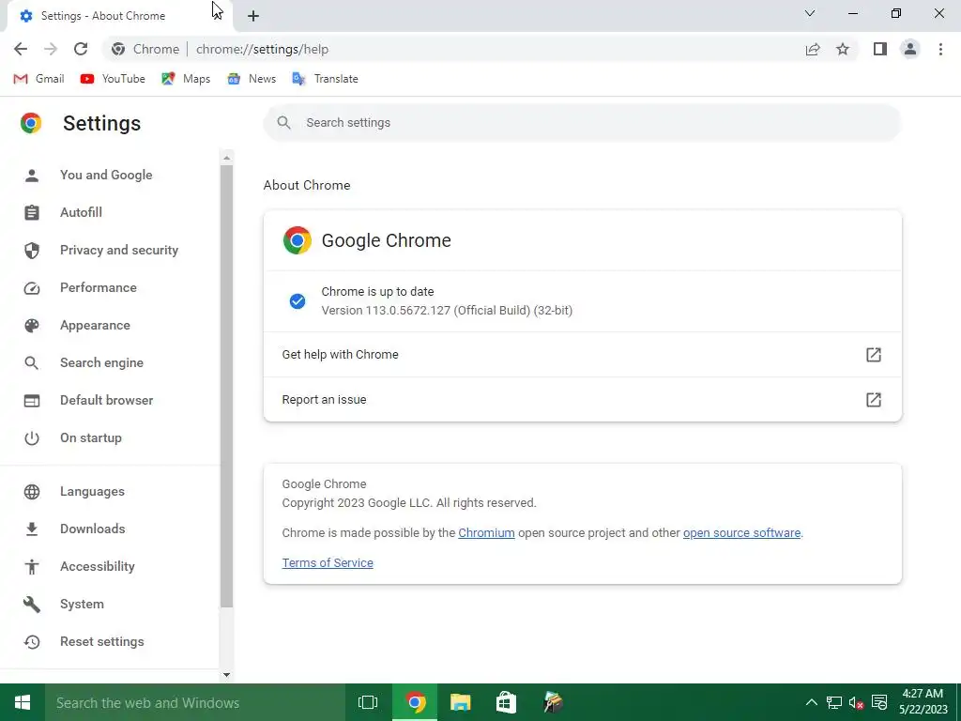Image resolution: width=961 pixels, height=721 pixels.
Task: Select Default browser in sidebar
Action: (x=107, y=400)
